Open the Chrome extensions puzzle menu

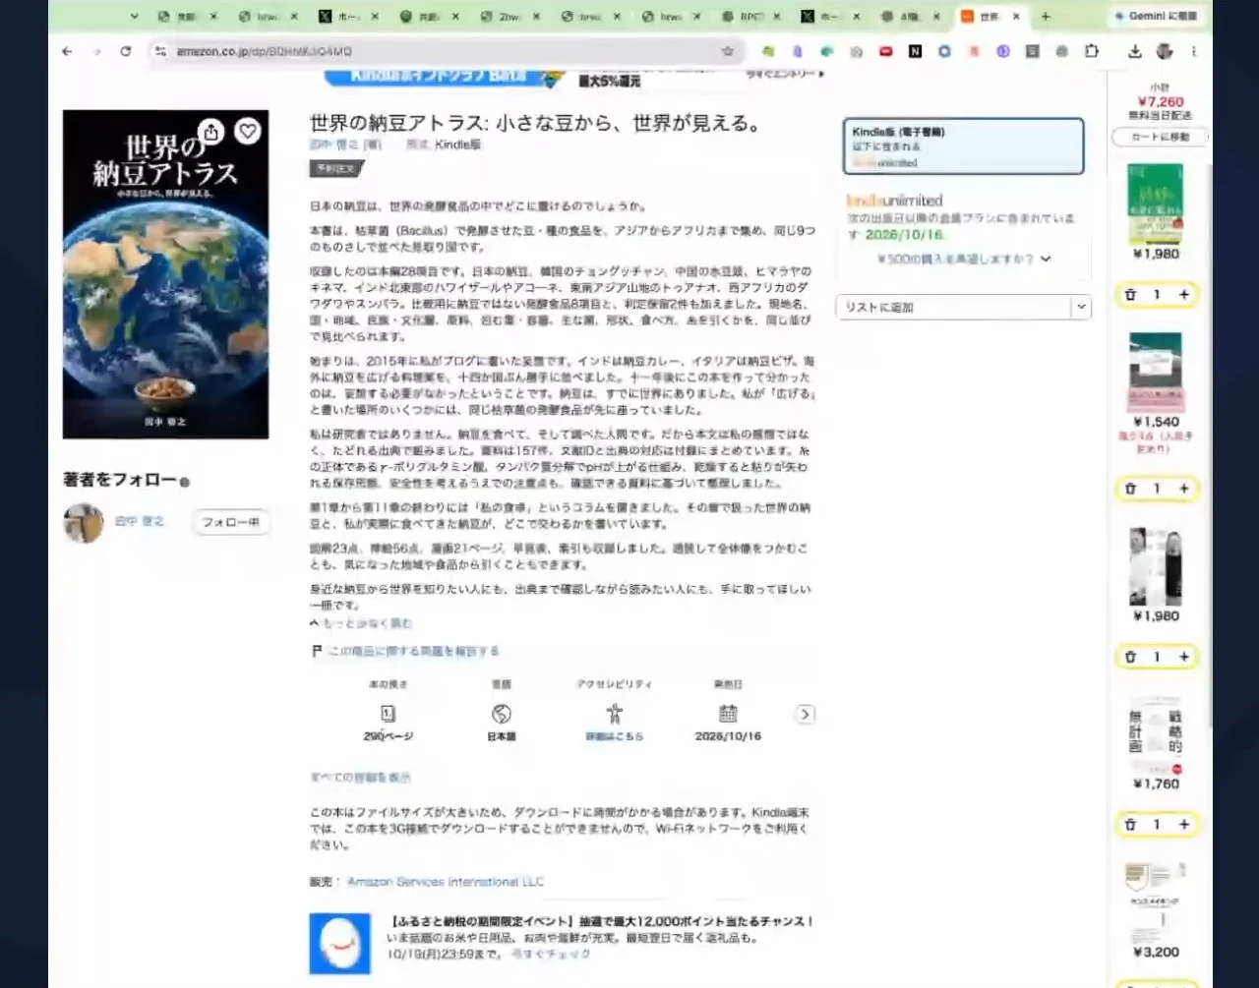(x=1092, y=51)
